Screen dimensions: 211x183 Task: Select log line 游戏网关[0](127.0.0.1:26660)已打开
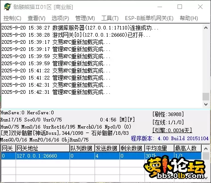(76, 35)
